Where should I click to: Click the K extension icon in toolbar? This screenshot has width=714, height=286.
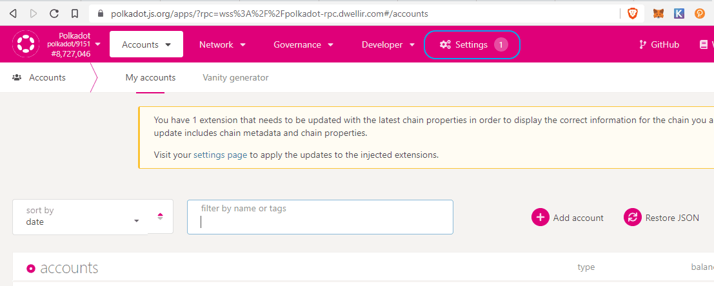[679, 13]
